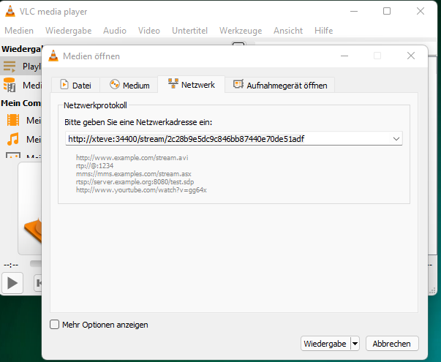This screenshot has height=362, width=441.
Task: Open the music note icon in sidebar
Action: point(13,139)
